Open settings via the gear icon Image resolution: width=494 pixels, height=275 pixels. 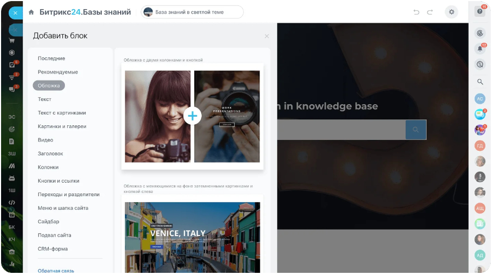[451, 12]
